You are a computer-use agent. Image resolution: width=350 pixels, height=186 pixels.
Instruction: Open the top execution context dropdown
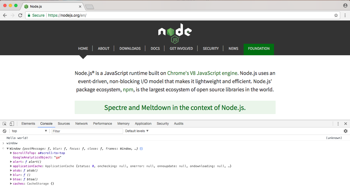[x=29, y=131]
